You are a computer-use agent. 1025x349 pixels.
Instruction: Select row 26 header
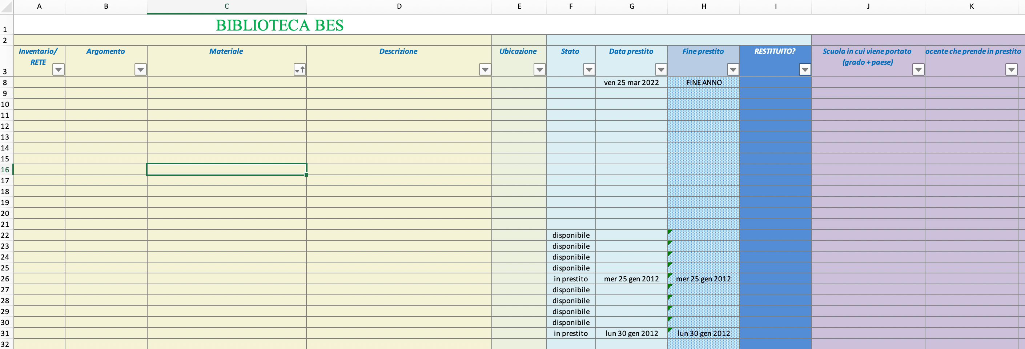pyautogui.click(x=7, y=278)
